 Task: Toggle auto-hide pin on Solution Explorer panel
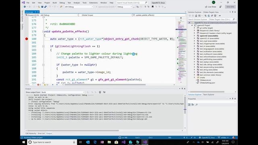click(233, 12)
